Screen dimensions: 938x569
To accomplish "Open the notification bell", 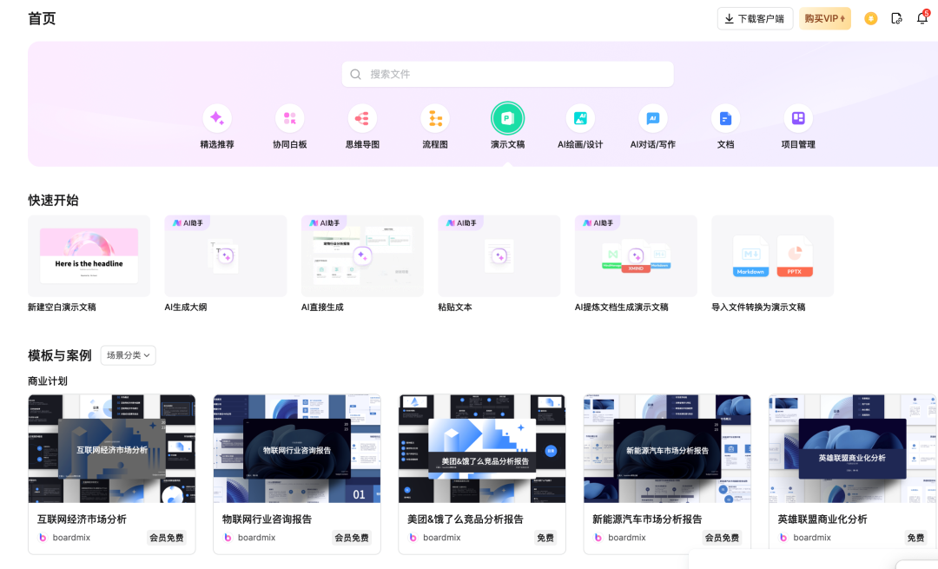I will [x=922, y=17].
